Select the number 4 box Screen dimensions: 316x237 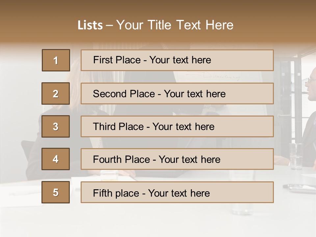pos(56,159)
